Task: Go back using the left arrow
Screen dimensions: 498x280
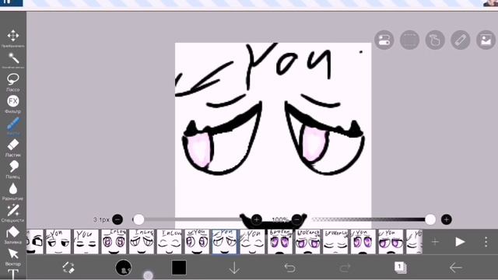Action: pos(456,268)
